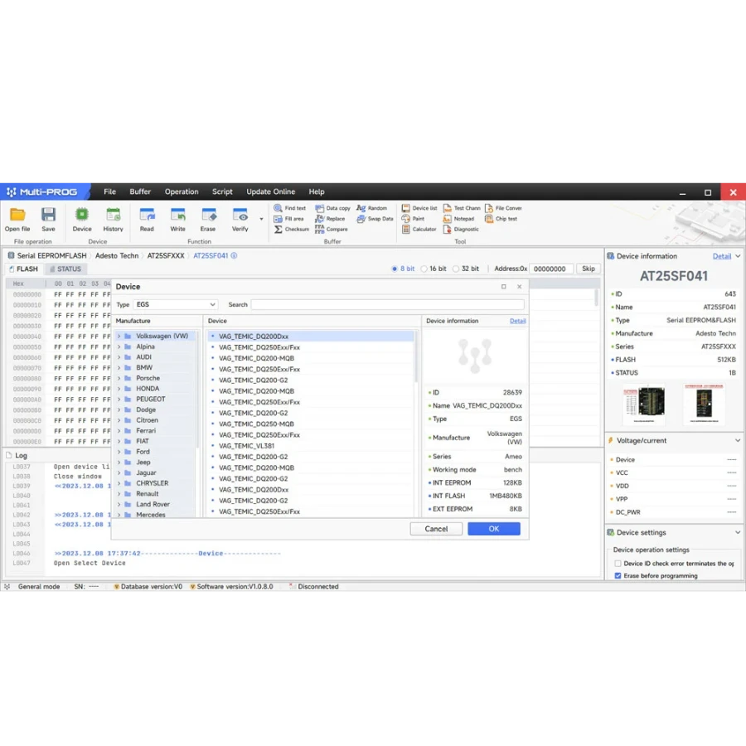The height and width of the screenshot is (746, 746).
Task: Open the Operation menu
Action: click(x=181, y=191)
